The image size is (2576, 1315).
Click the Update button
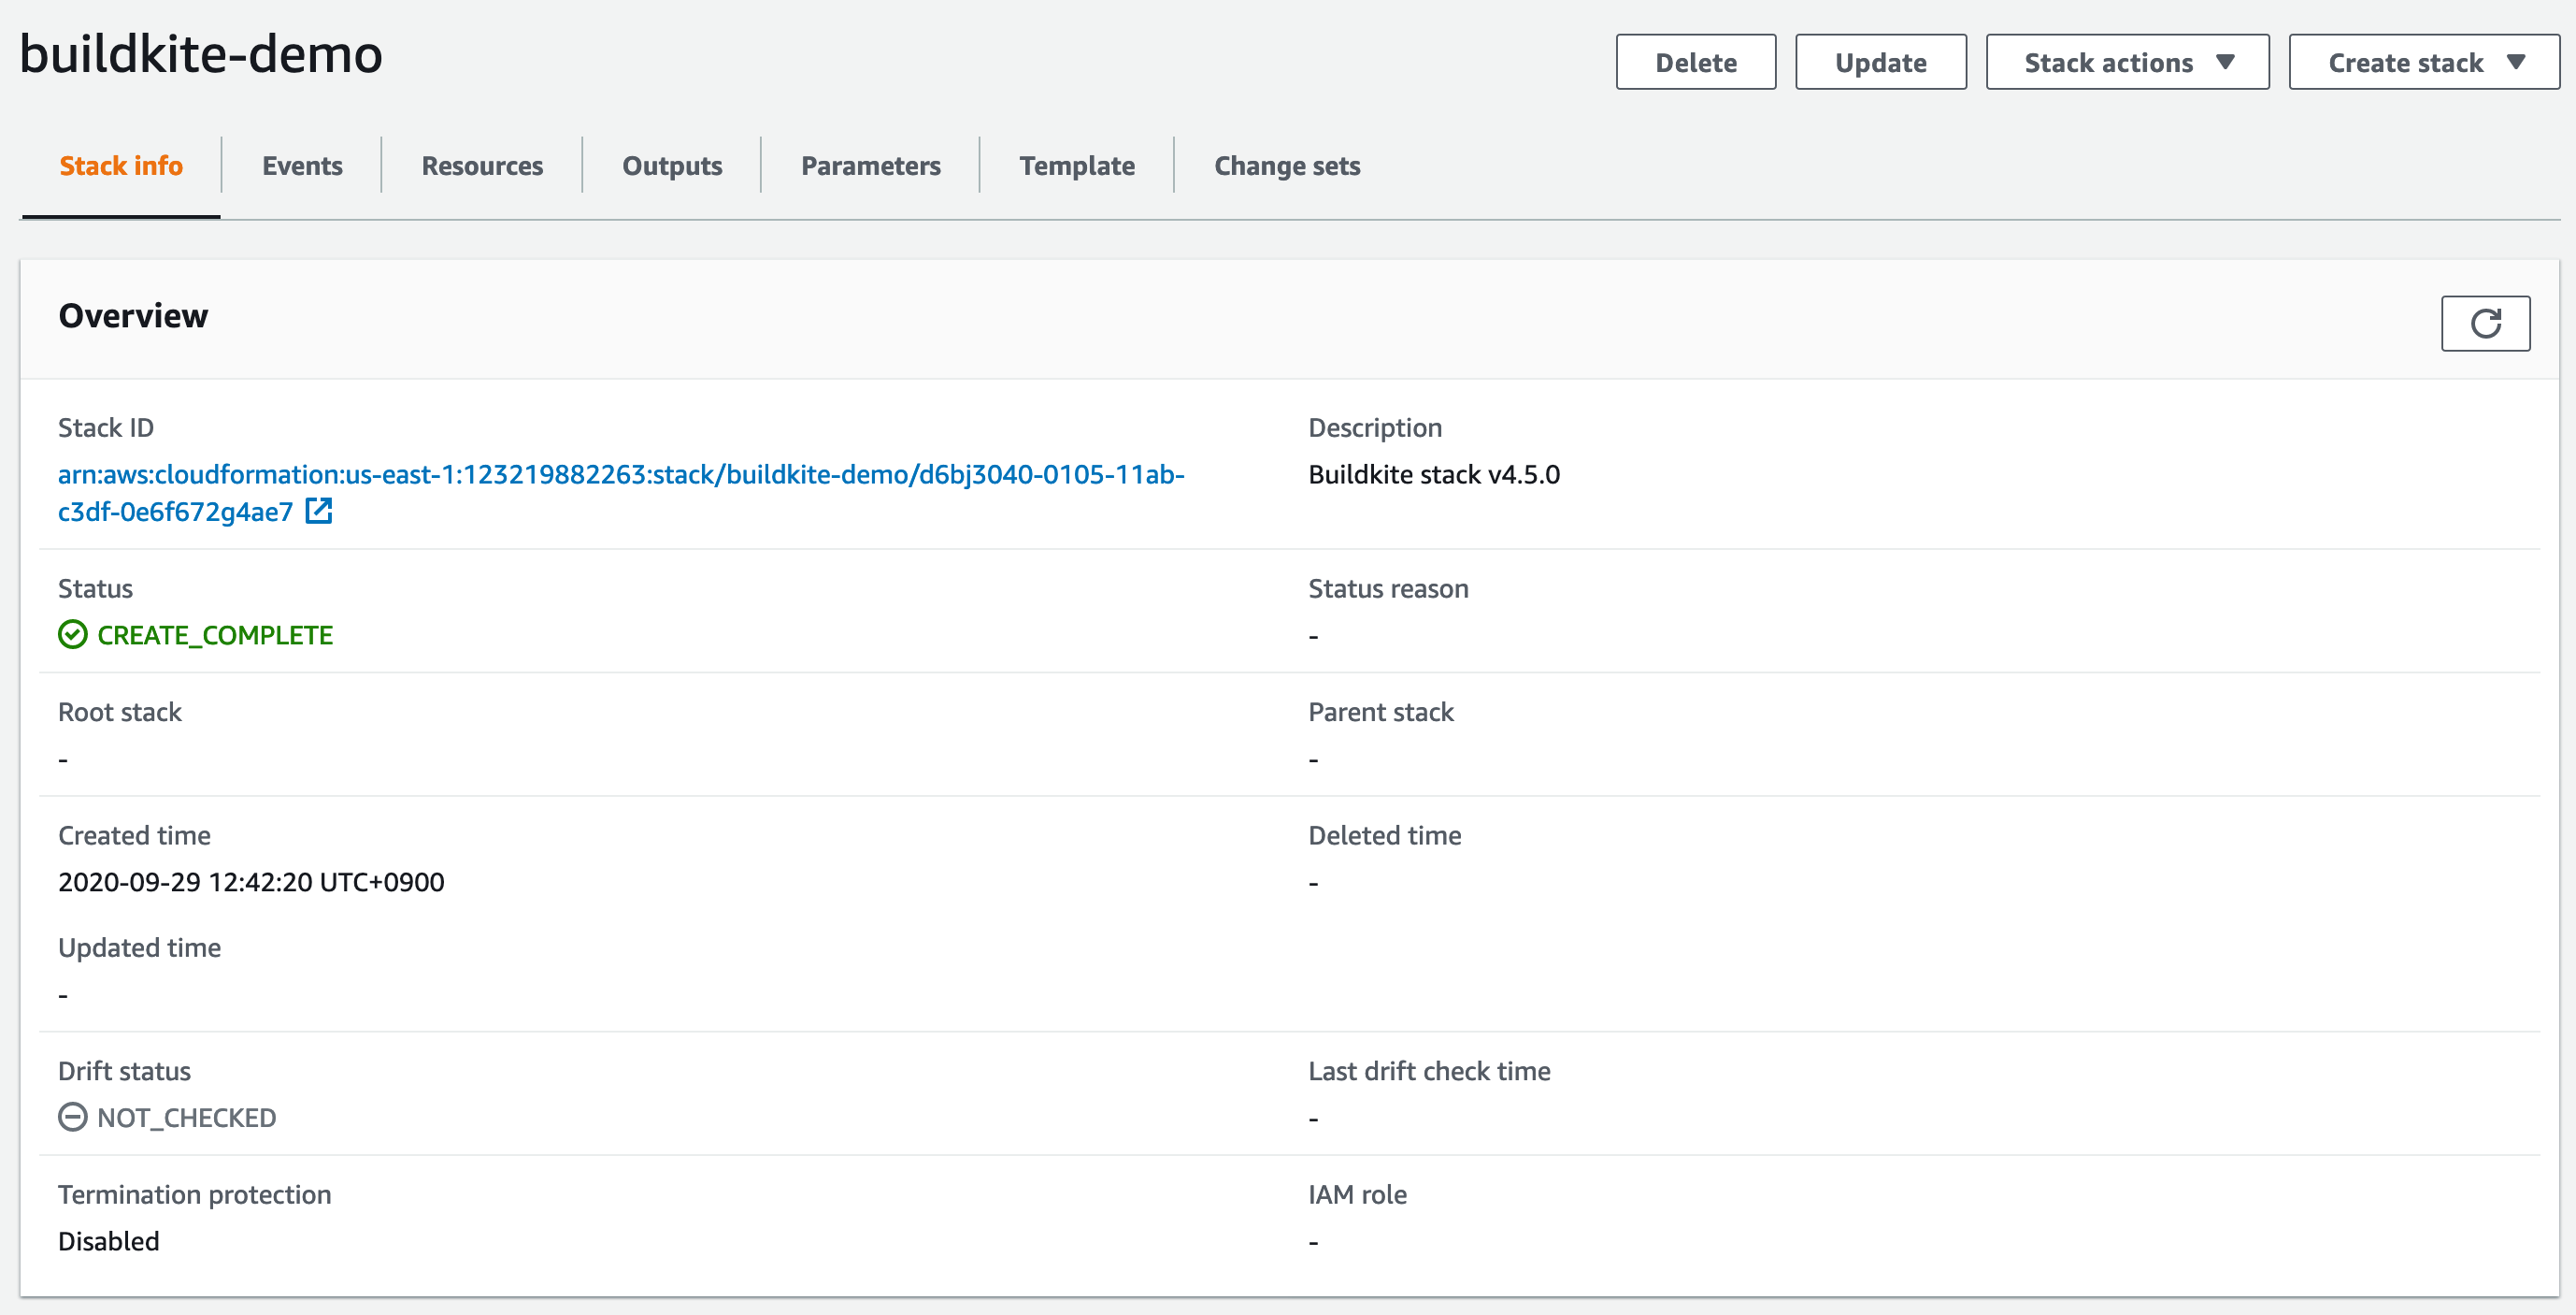1880,61
